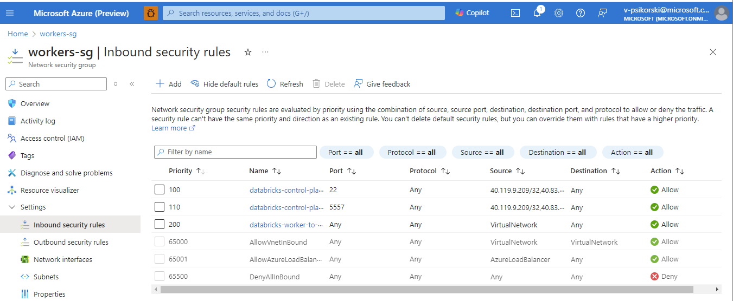Sort by the Port column header
The height and width of the screenshot is (301, 733).
pos(343,171)
